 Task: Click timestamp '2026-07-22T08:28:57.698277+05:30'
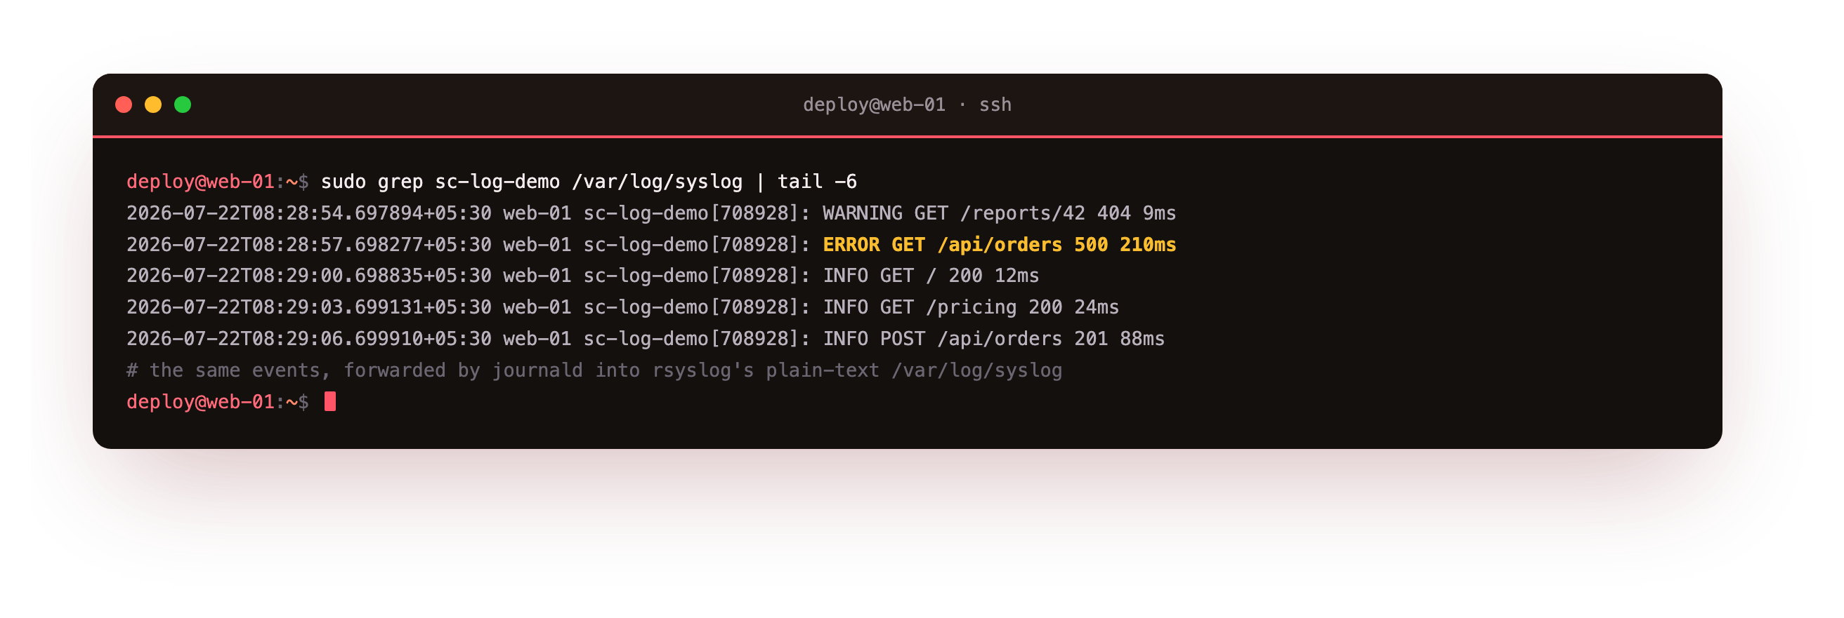coord(309,245)
